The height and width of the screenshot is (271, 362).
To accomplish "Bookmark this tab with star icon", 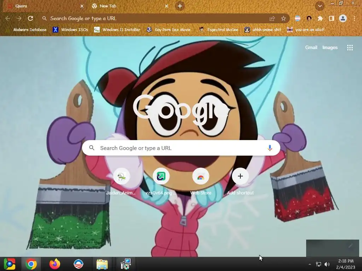I will pos(283,18).
